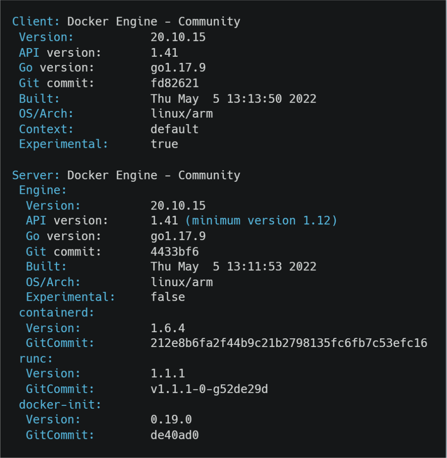The width and height of the screenshot is (447, 458).
Task: Click the "runc:" section label
Action: coord(36,359)
